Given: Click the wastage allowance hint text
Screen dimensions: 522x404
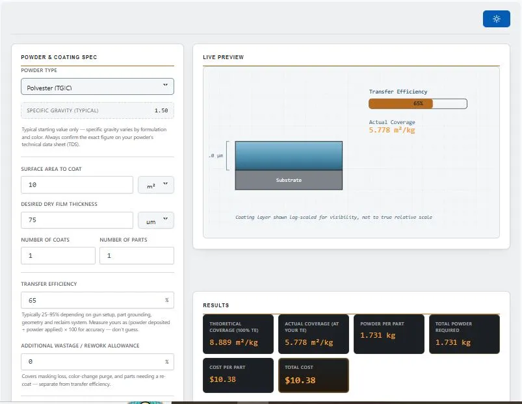Looking at the screenshot, I should pyautogui.click(x=94, y=380).
